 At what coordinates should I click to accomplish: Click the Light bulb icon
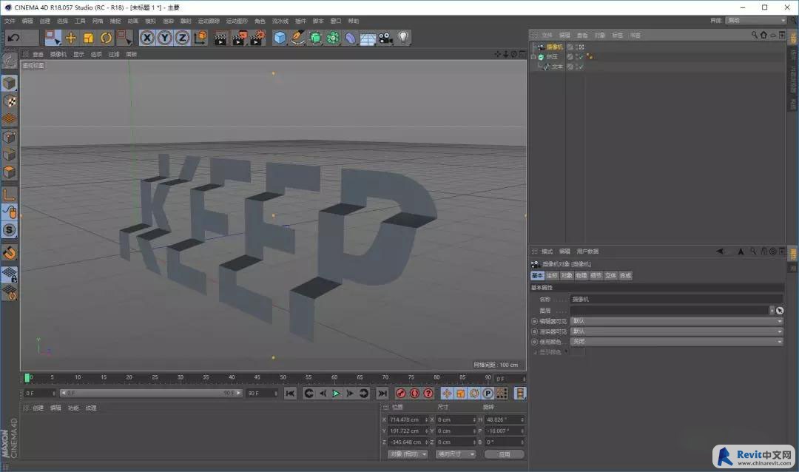(403, 37)
